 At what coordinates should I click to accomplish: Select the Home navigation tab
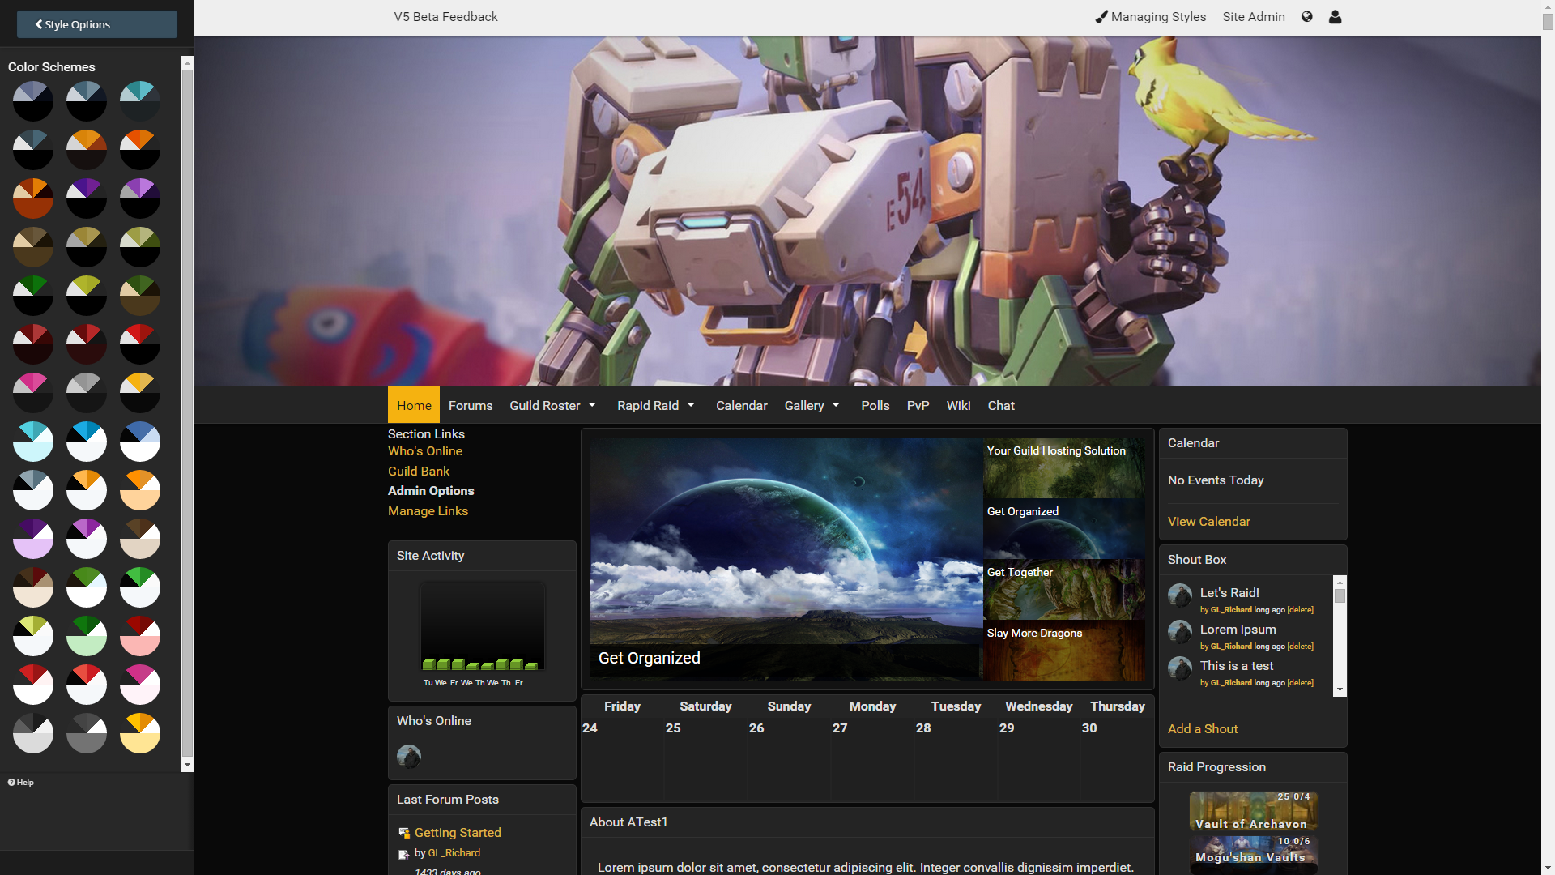click(x=414, y=405)
